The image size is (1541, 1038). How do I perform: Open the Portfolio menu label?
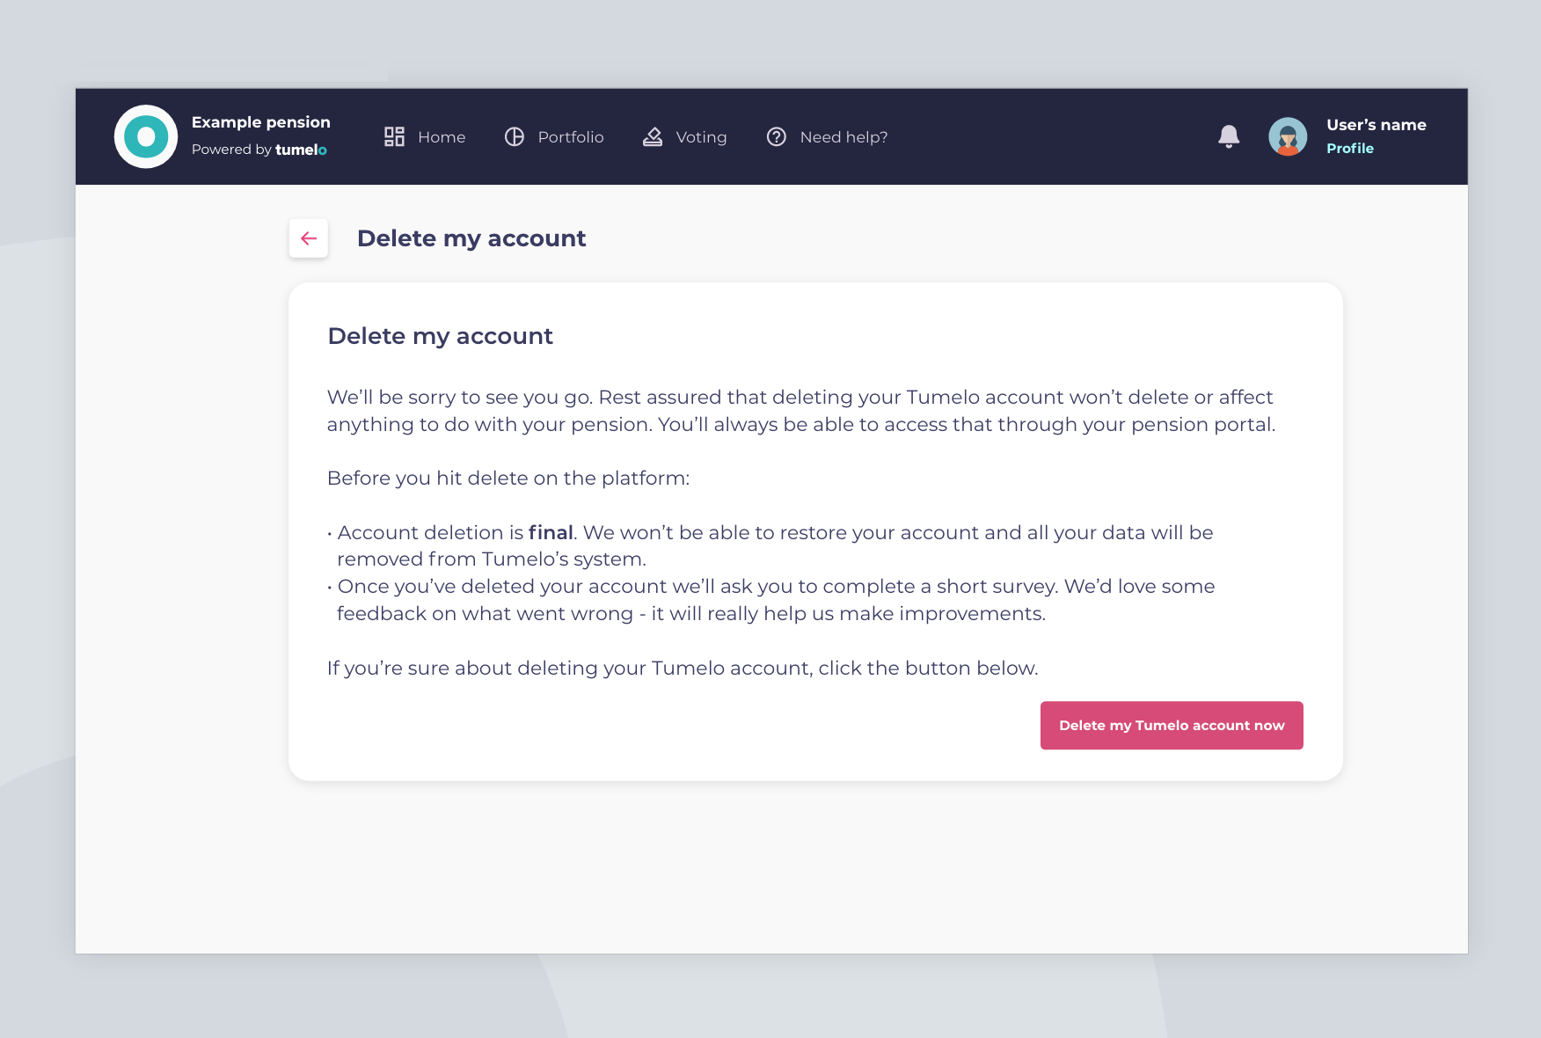pyautogui.click(x=571, y=137)
